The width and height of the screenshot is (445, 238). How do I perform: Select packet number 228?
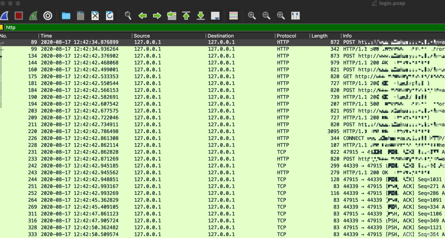click(222, 145)
